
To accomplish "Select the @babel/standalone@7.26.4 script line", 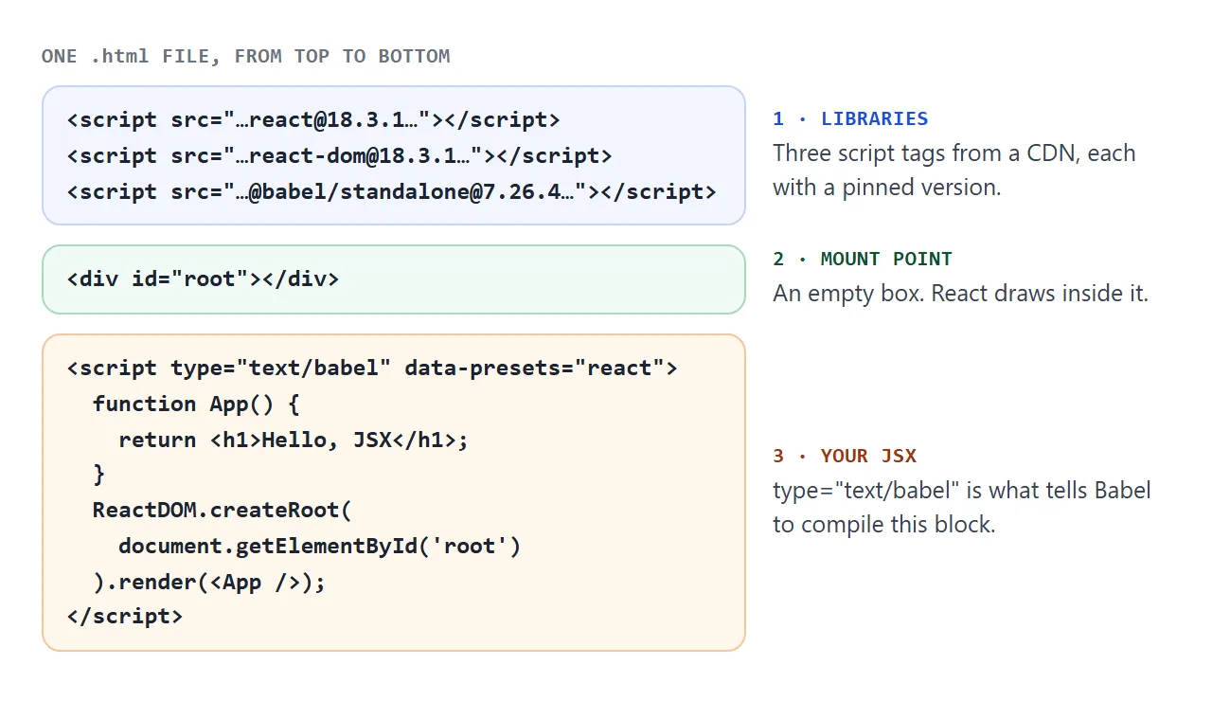I will [392, 191].
